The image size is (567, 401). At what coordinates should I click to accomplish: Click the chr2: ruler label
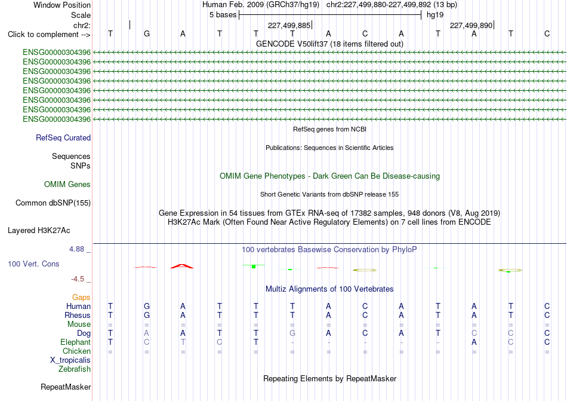[82, 25]
